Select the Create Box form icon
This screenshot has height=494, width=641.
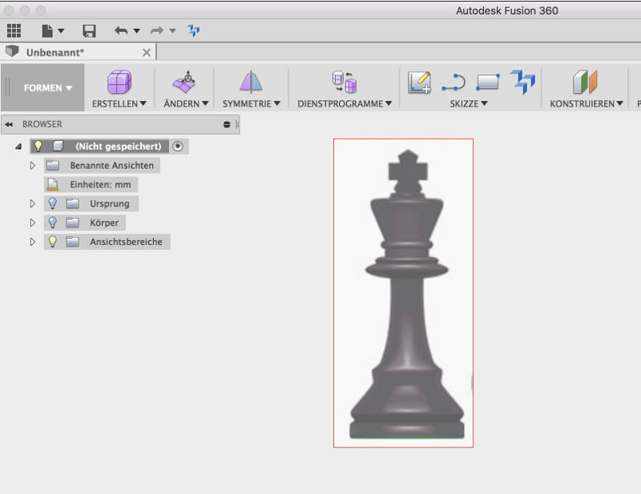pos(119,82)
